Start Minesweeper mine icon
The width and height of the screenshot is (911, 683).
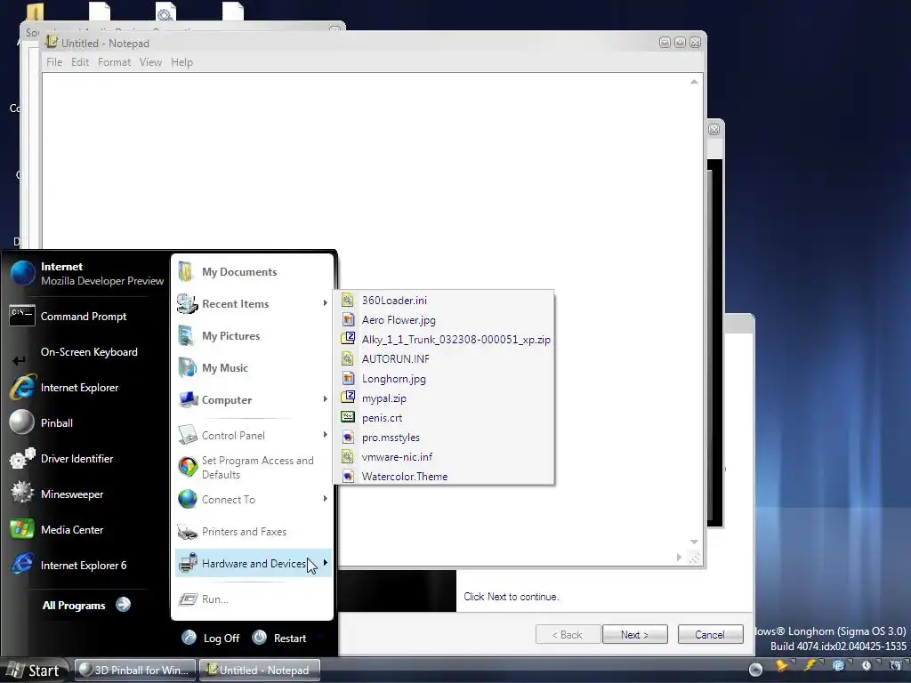[22, 494]
